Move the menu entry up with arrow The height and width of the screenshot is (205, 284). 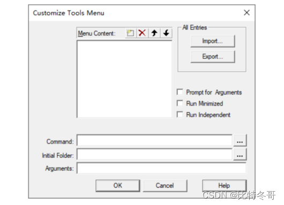[x=154, y=33]
